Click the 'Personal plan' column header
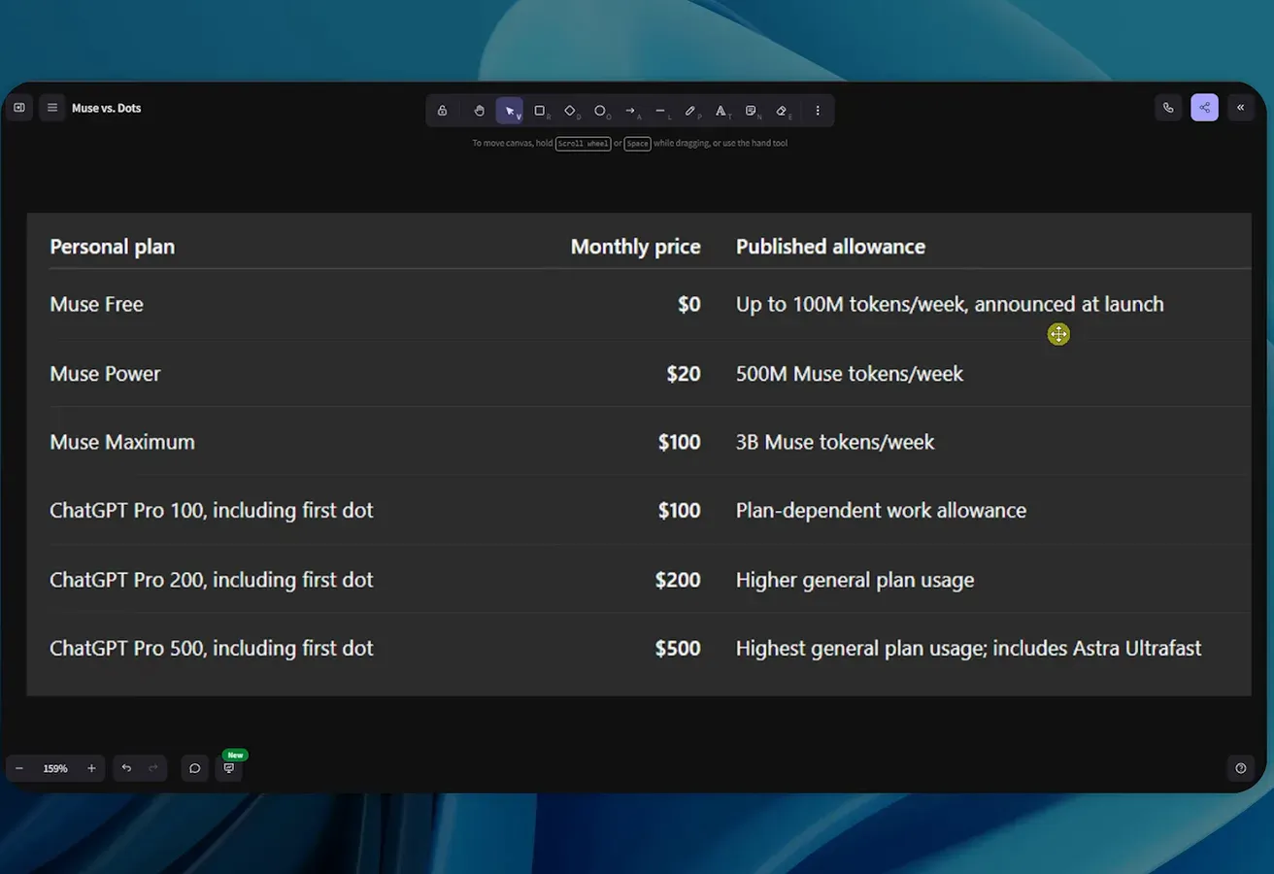This screenshot has width=1274, height=874. coord(113,247)
